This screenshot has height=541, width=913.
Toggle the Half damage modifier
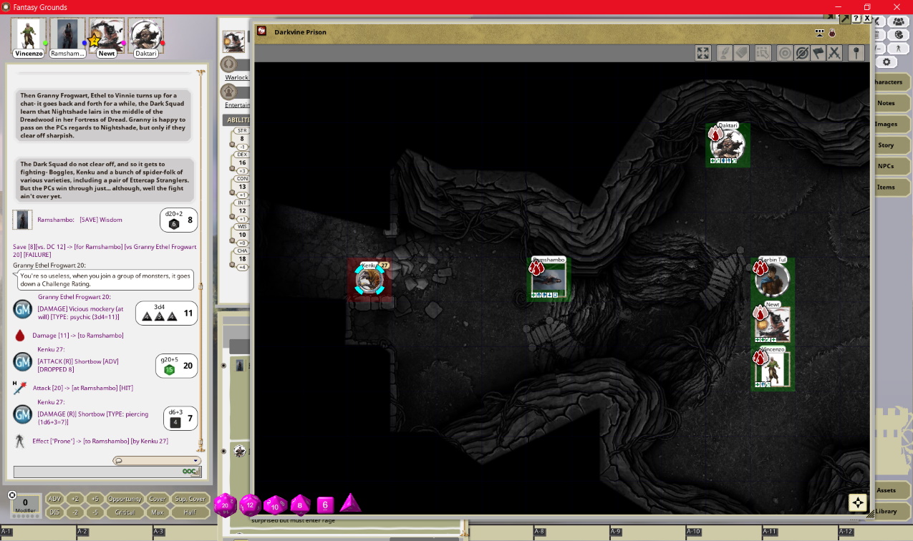pyautogui.click(x=190, y=512)
